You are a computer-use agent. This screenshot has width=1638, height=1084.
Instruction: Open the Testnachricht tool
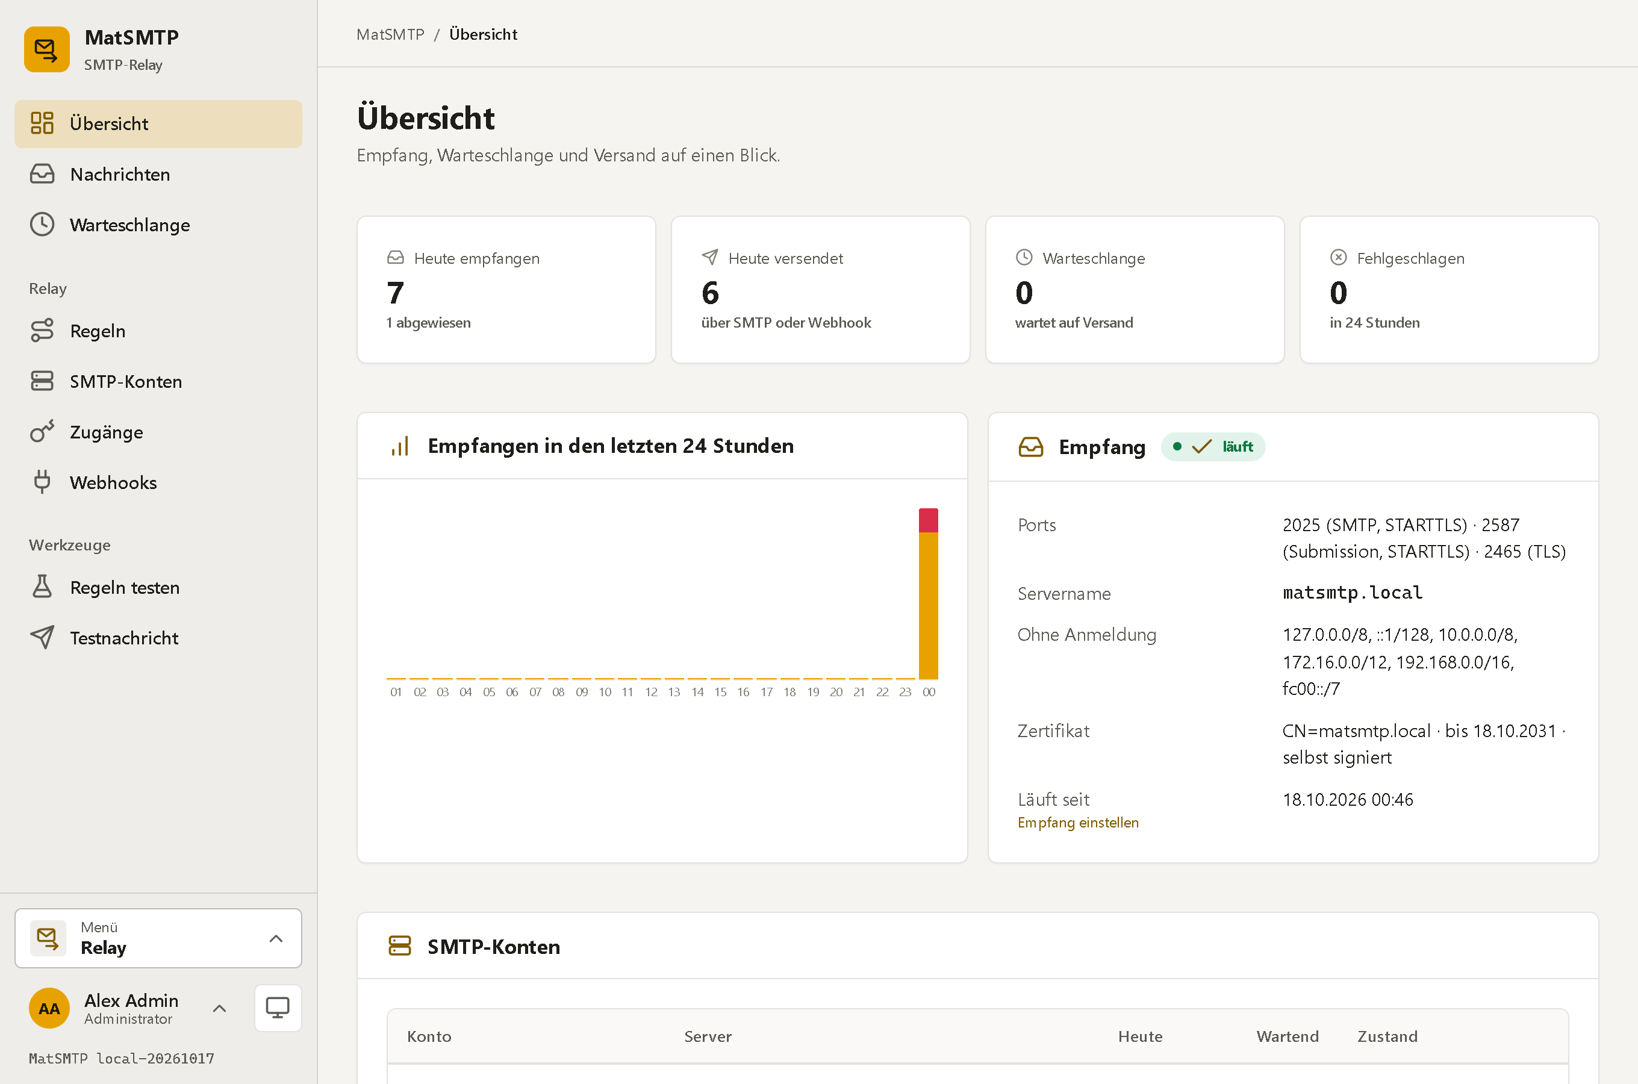click(158, 637)
